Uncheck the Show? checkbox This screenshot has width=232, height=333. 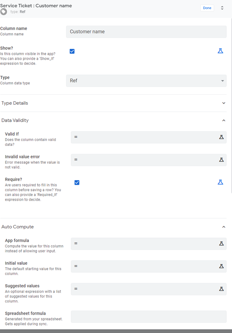tap(72, 51)
